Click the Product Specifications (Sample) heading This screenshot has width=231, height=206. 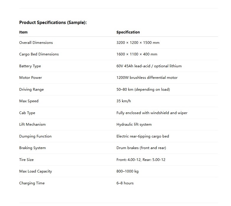point(53,23)
